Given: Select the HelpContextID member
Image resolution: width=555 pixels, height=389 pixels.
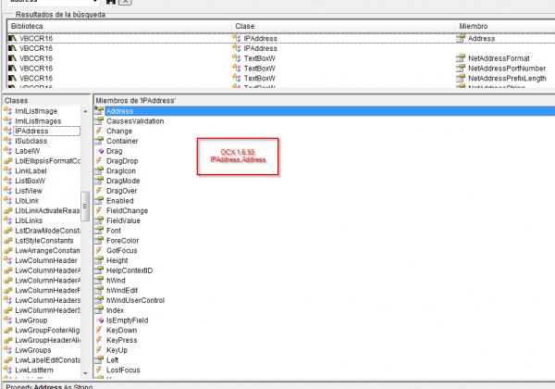Looking at the screenshot, I should click(129, 270).
